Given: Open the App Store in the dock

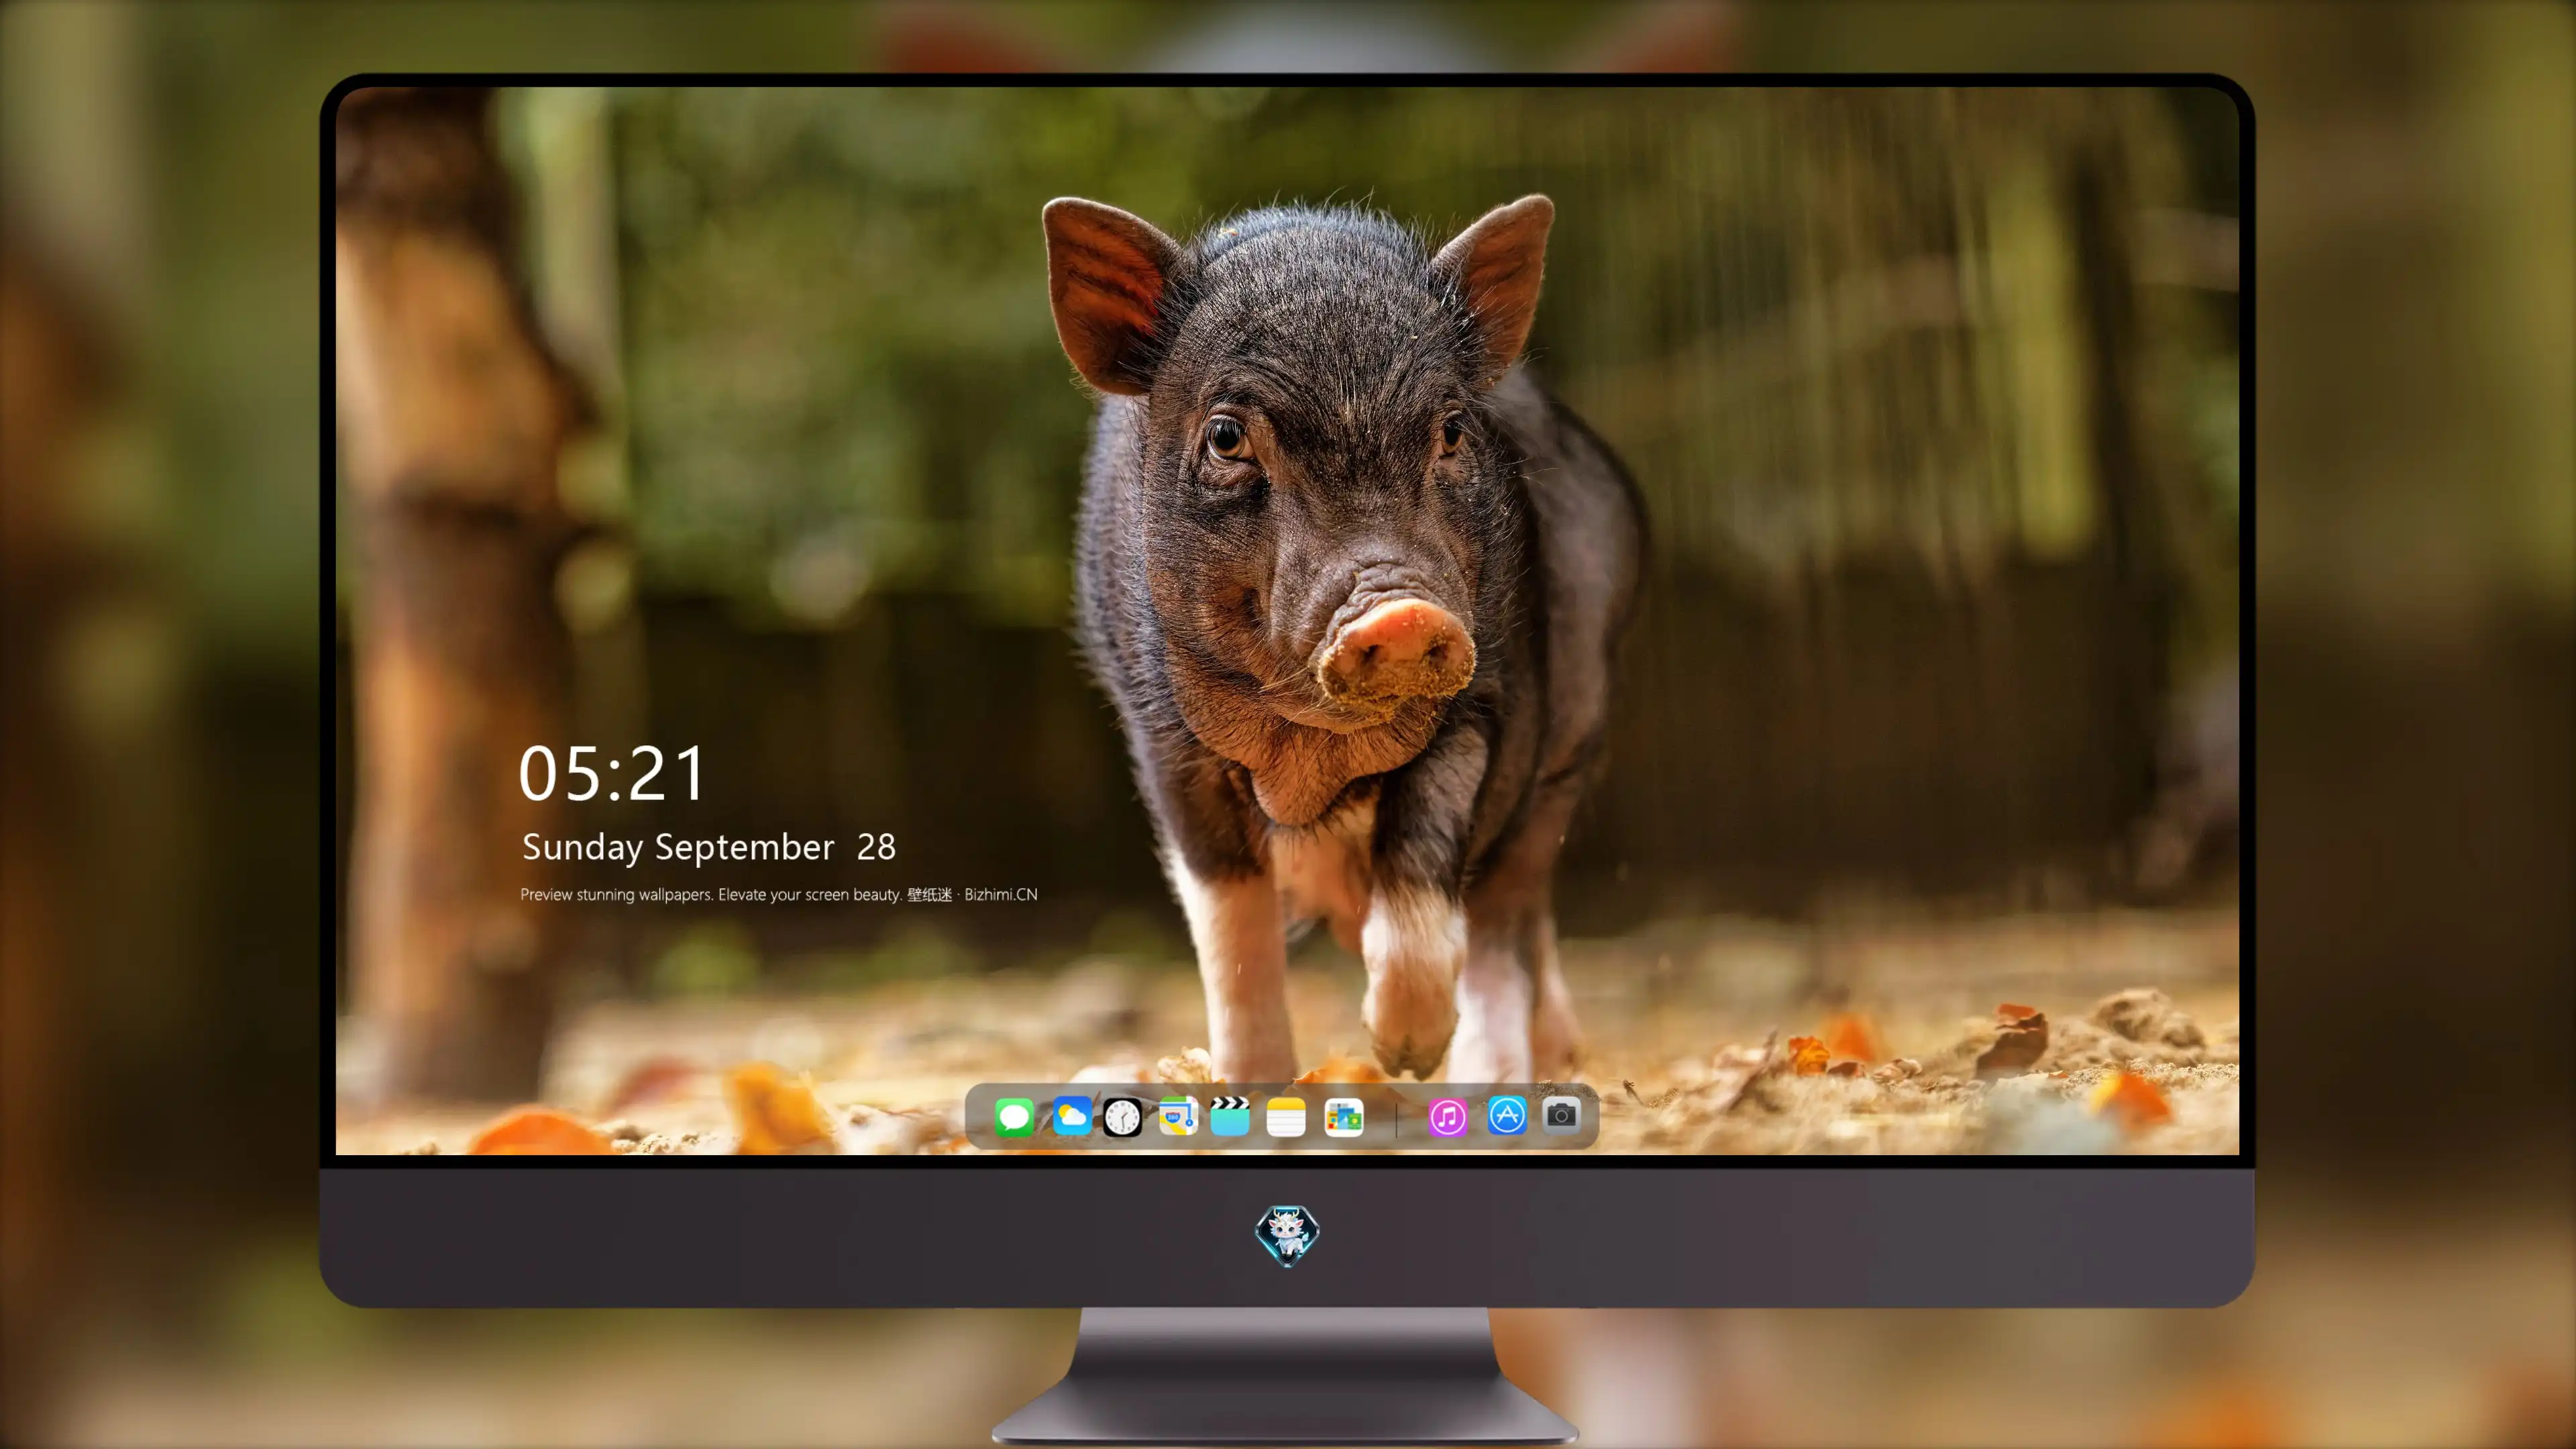Looking at the screenshot, I should pos(1507,1116).
